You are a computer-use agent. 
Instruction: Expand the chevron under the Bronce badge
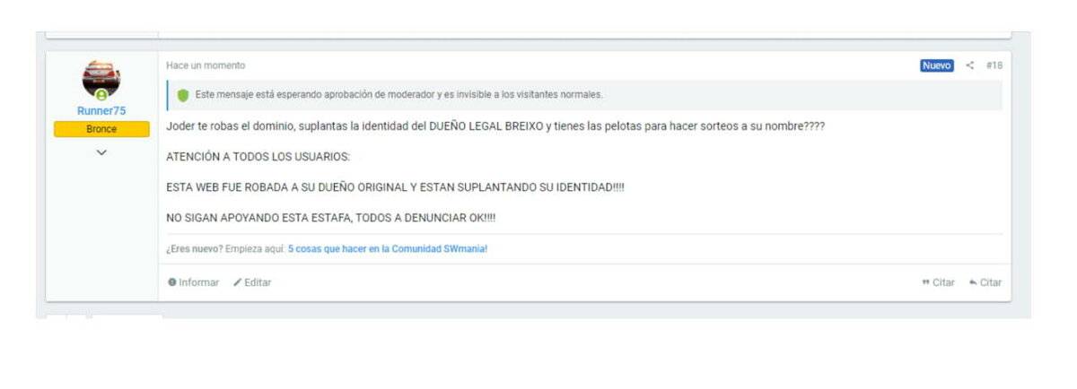coord(101,152)
